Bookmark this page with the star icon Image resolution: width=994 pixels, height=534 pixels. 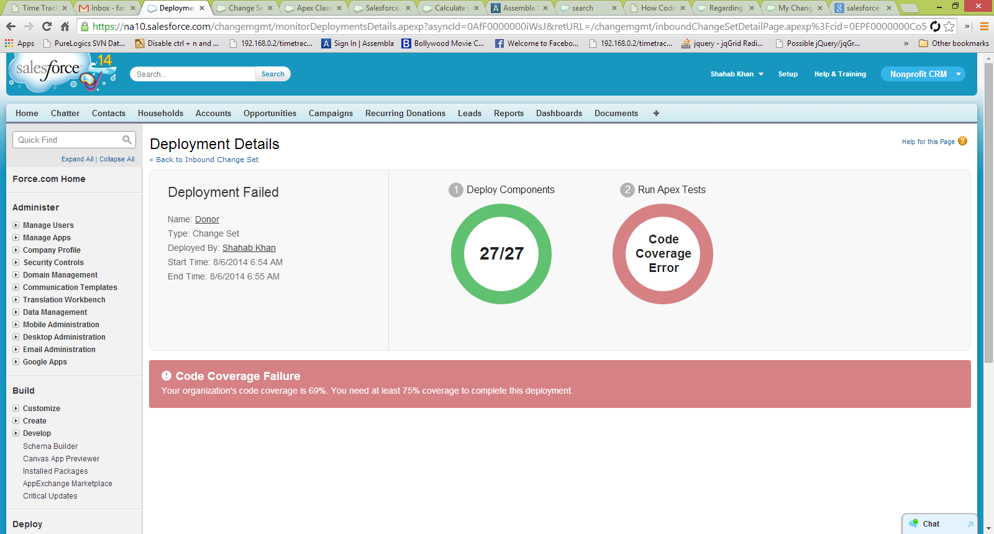point(949,26)
